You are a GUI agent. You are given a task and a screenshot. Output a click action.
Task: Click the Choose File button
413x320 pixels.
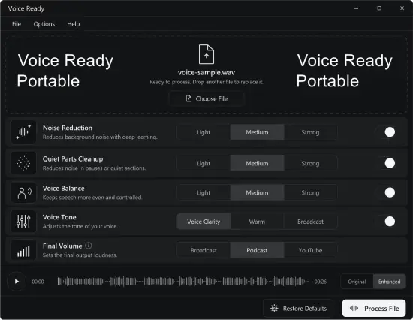pos(206,99)
